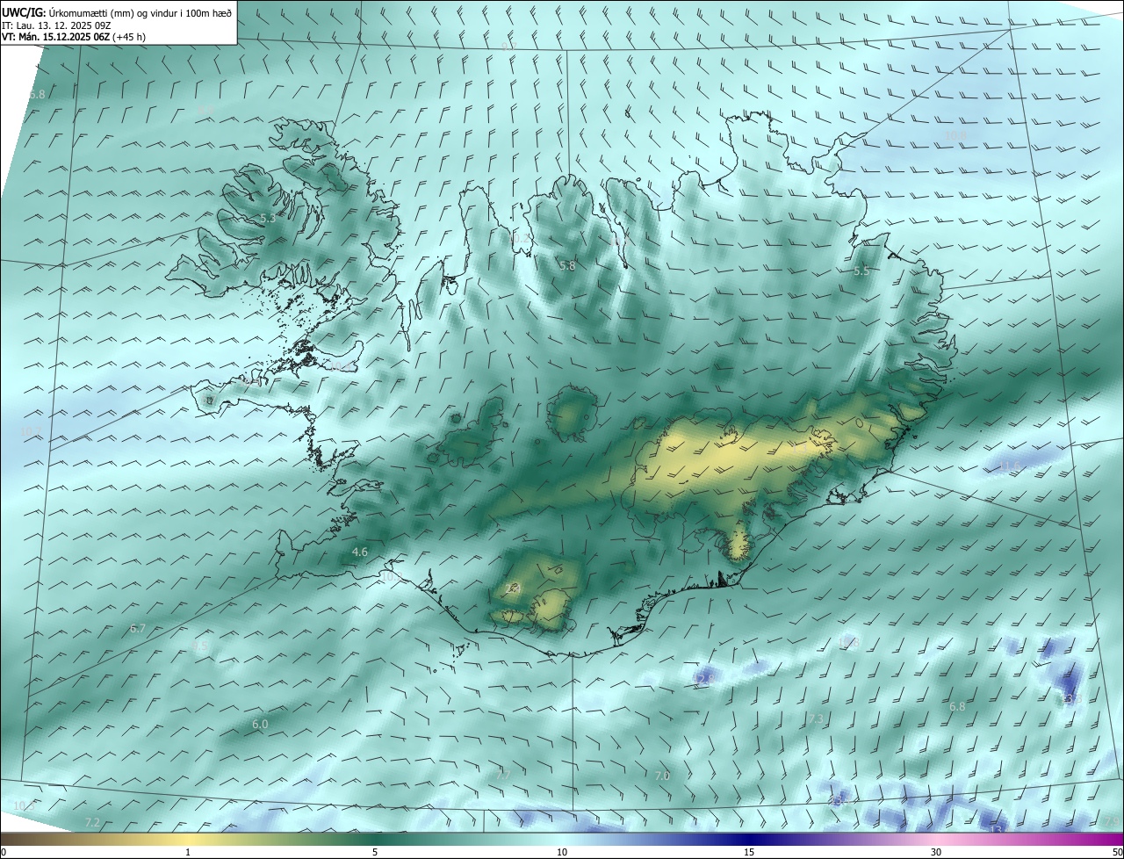This screenshot has height=859, width=1124.
Task: Click the "5.5" value in northeast Iceland
Action: coord(861,271)
